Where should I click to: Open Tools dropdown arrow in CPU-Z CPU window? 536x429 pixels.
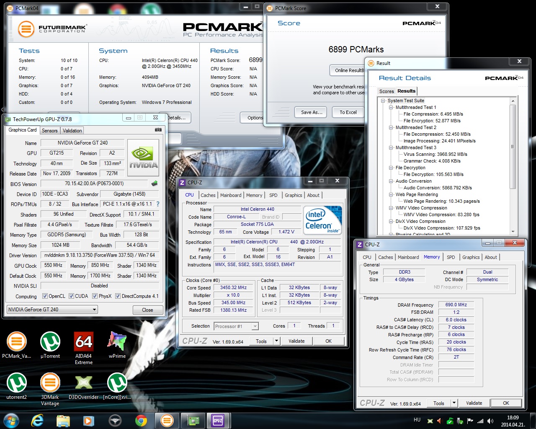(x=276, y=341)
